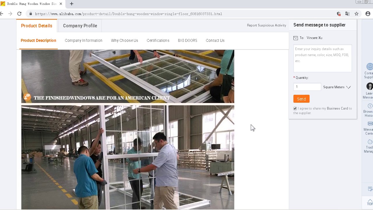
Task: Reload the page with the refresh icon
Action: 19,14
